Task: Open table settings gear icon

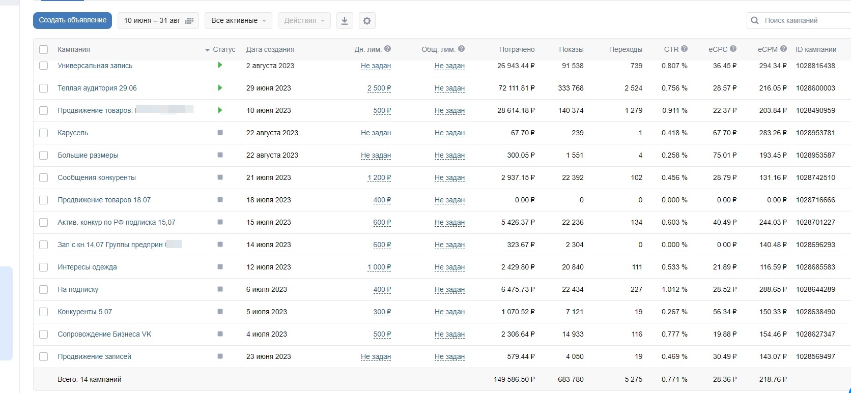Action: pos(367,21)
